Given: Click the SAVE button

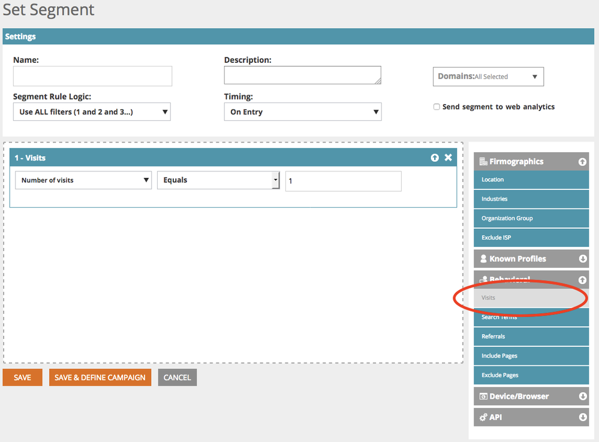Looking at the screenshot, I should click(22, 378).
